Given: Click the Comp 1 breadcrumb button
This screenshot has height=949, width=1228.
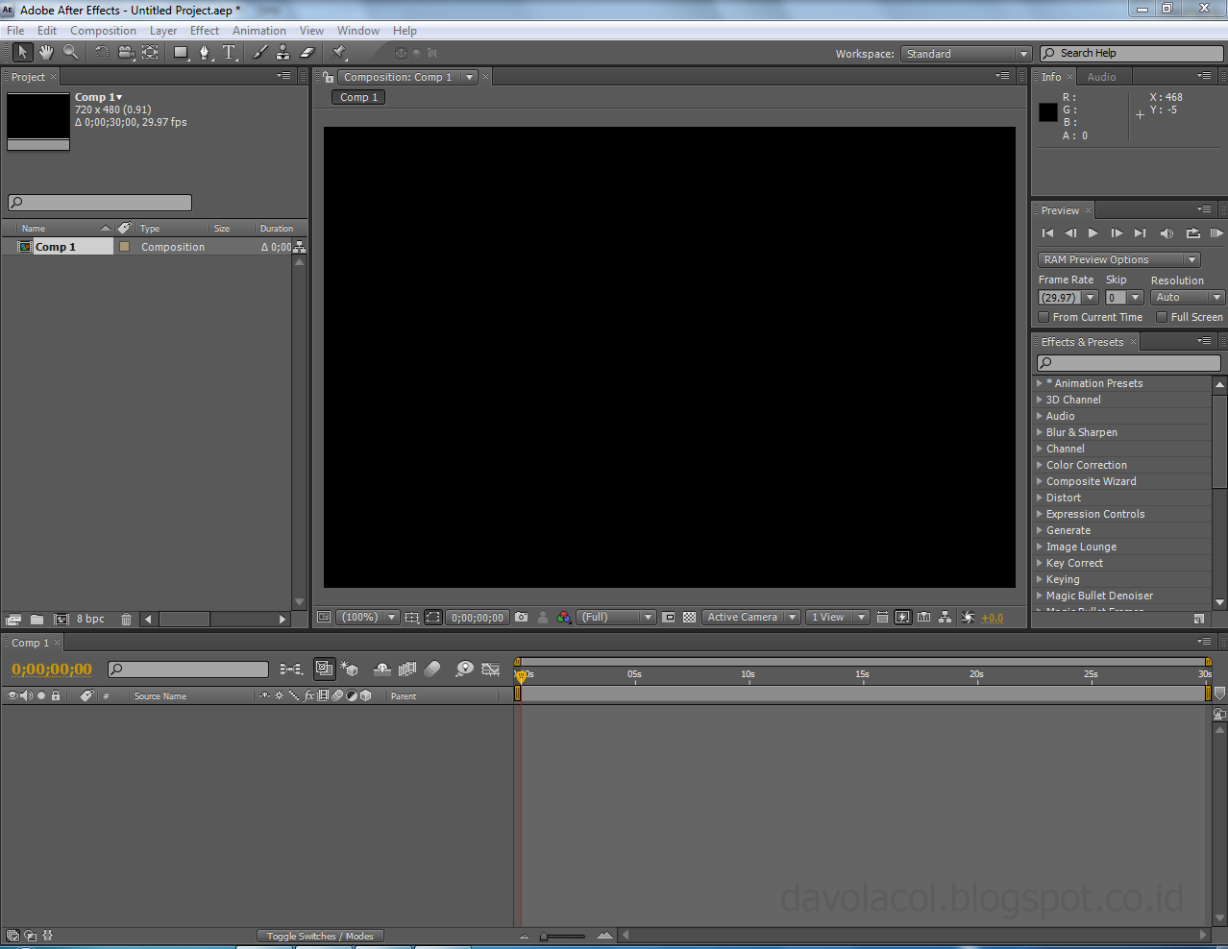Looking at the screenshot, I should point(358,97).
